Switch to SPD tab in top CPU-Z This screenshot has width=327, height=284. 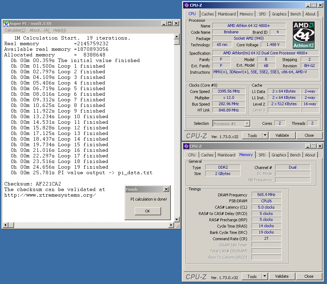point(262,14)
